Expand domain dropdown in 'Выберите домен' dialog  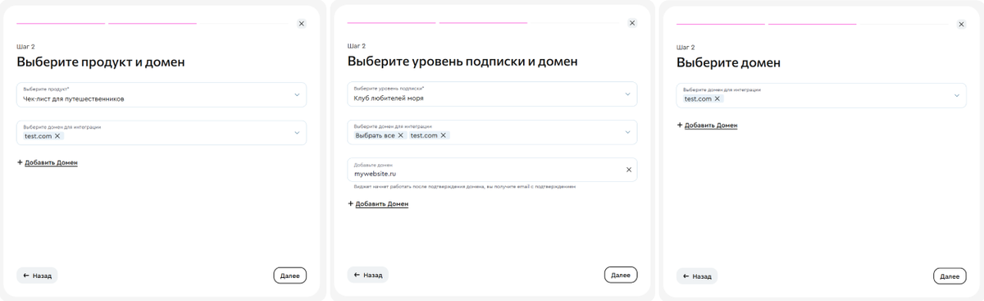[x=957, y=95]
